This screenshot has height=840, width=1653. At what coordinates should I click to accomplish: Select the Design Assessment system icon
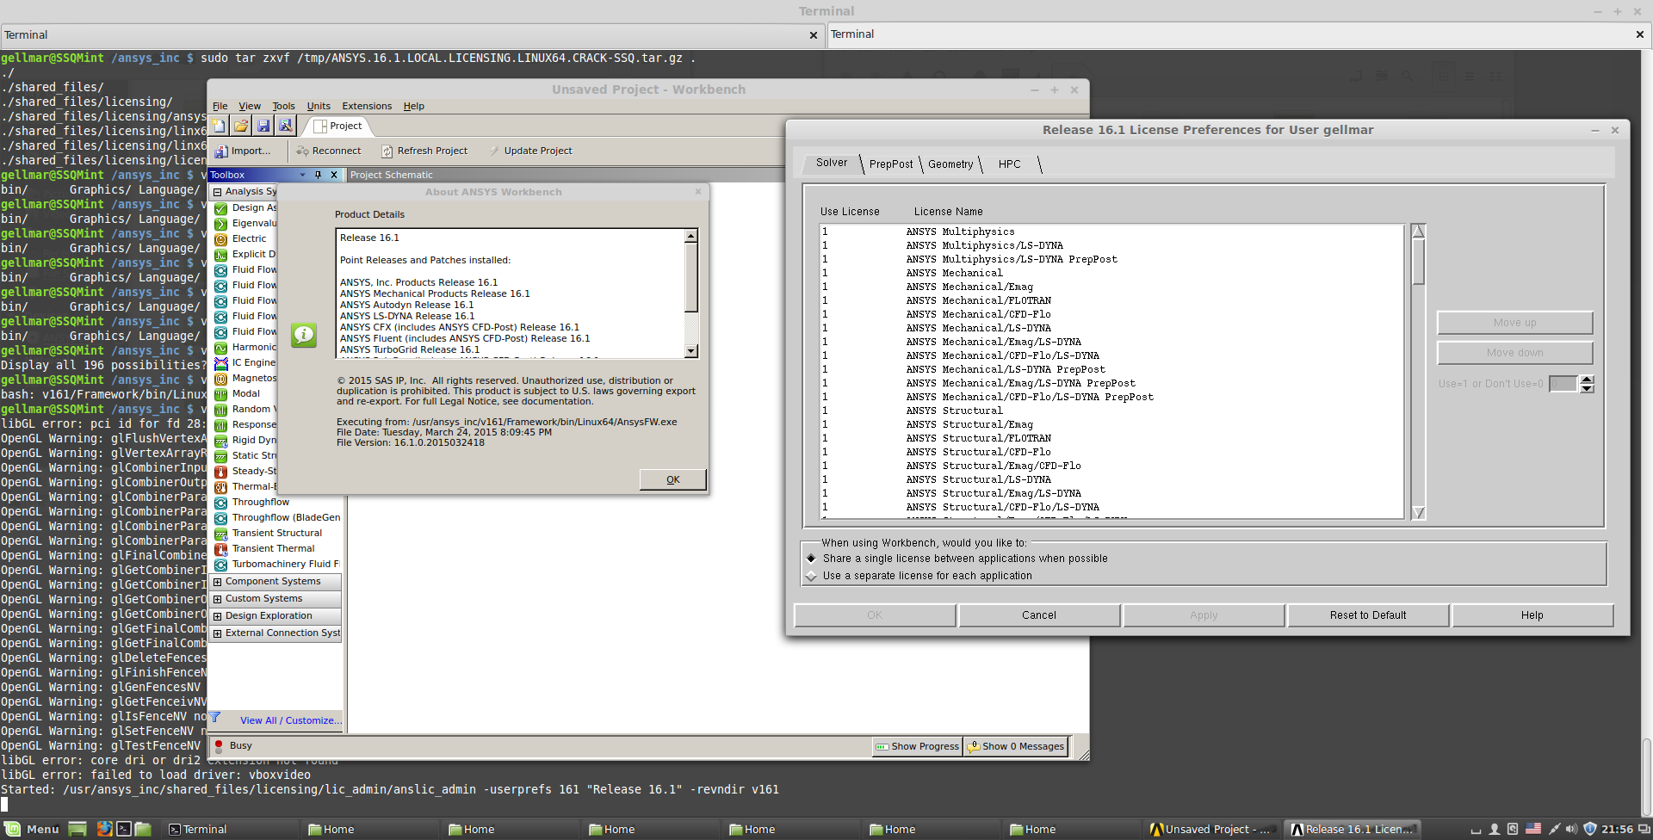click(220, 208)
